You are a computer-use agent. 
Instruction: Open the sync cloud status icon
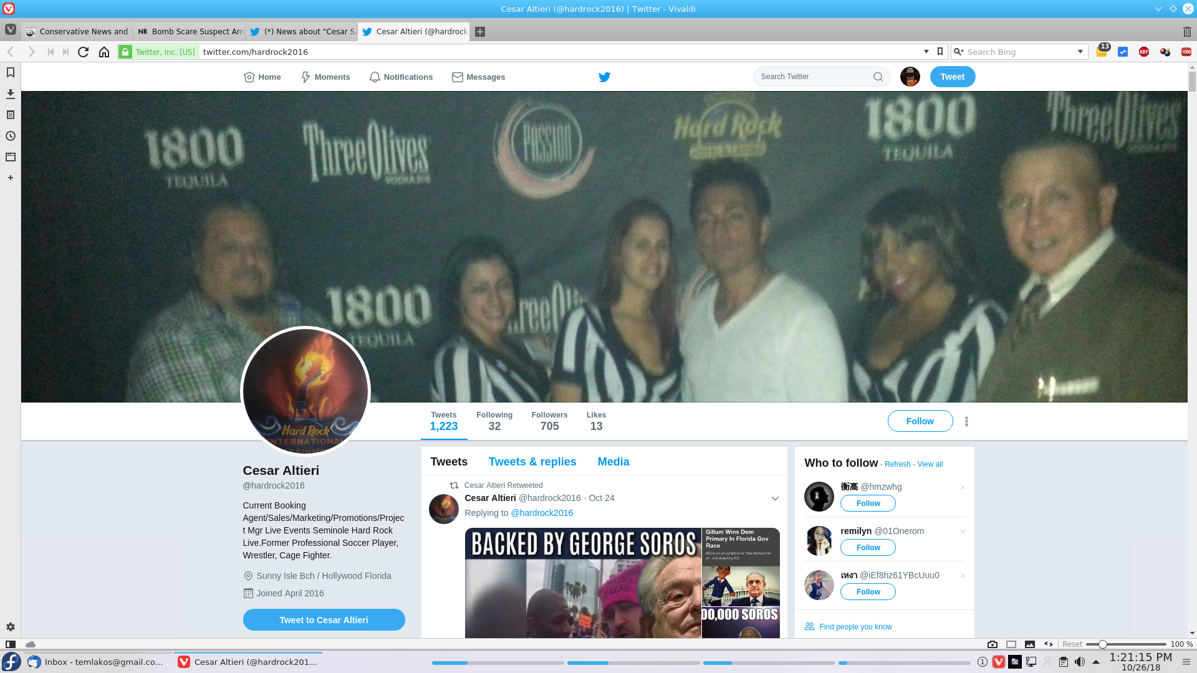coord(31,644)
